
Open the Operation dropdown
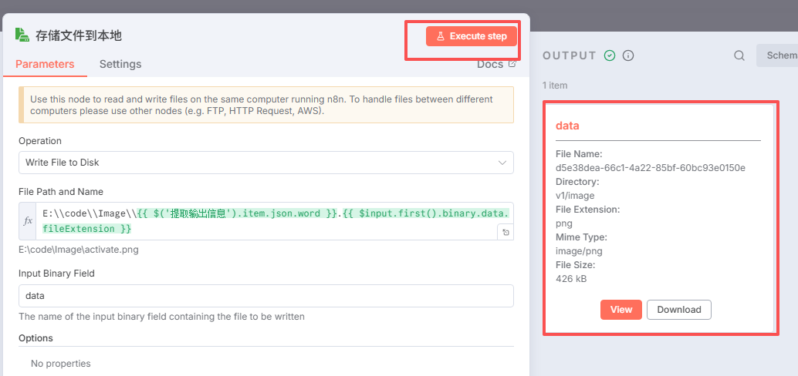tap(265, 163)
